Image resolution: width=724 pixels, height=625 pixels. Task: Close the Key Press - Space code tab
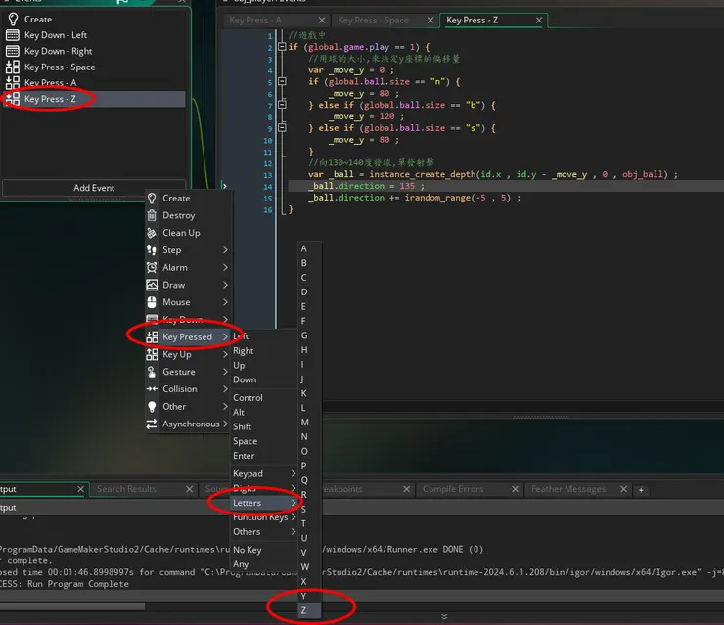[430, 21]
